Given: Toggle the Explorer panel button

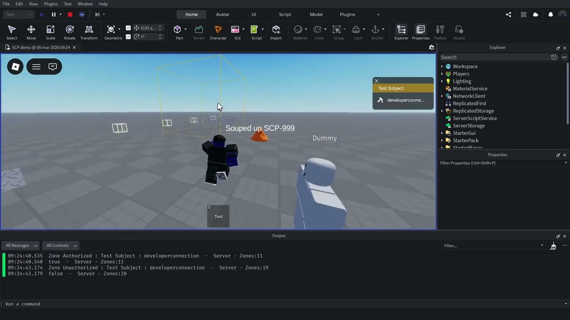Looking at the screenshot, I should (x=401, y=32).
